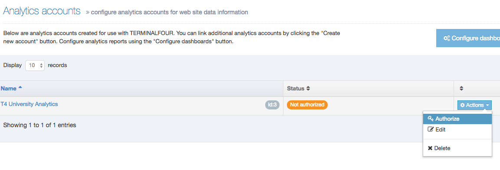Screen dimensions: 500x170
Task: Click the cogs icon on Configure dashboards
Action: coord(447,38)
